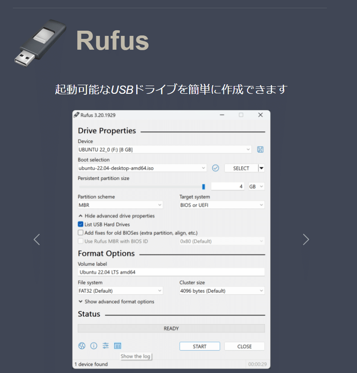Click the Rufus title bar app icon
Screen dimensions: 357x373
click(x=76, y=115)
